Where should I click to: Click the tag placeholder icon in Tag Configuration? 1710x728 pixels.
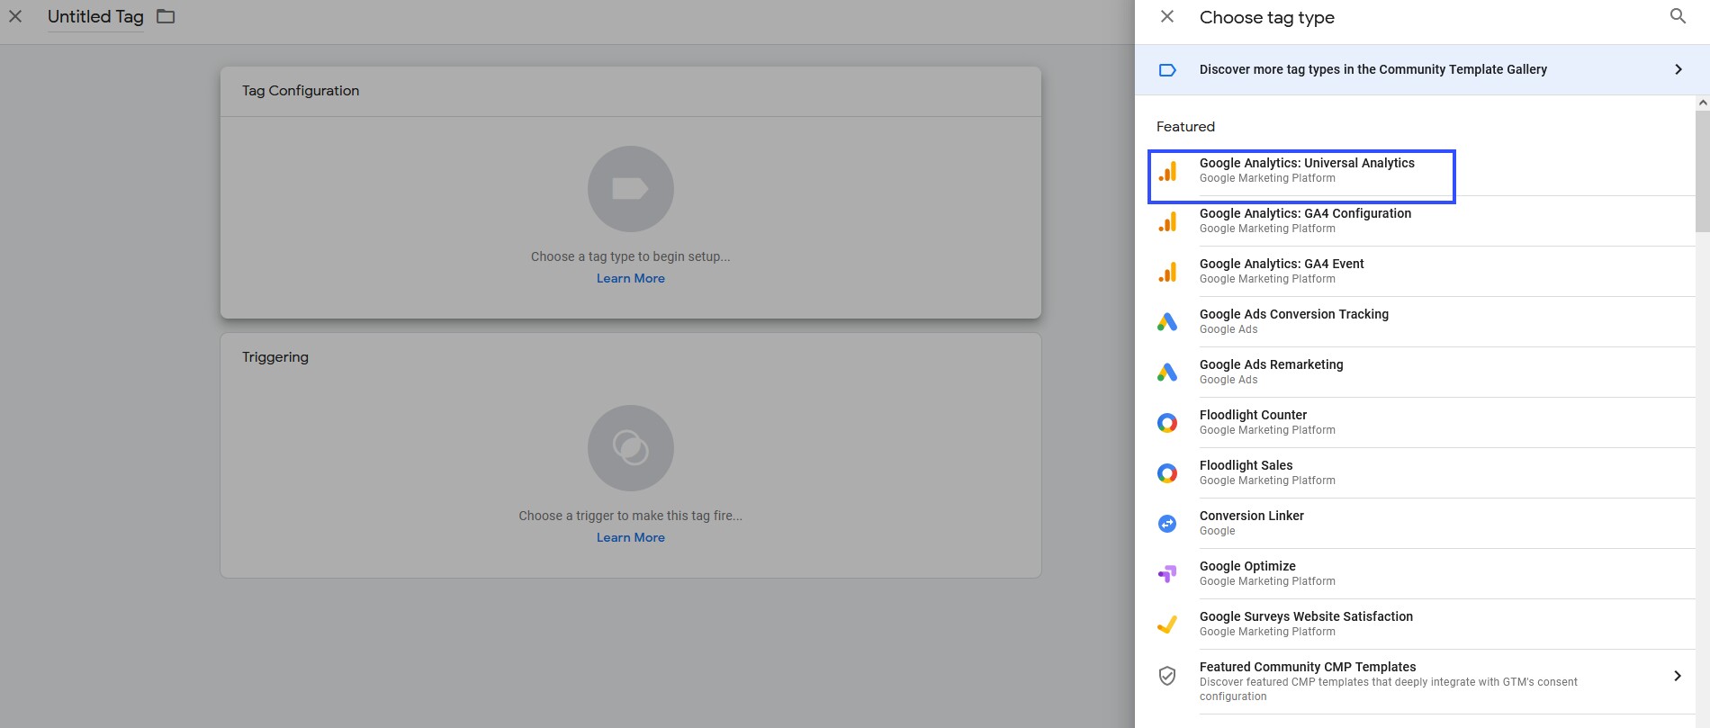click(x=631, y=189)
